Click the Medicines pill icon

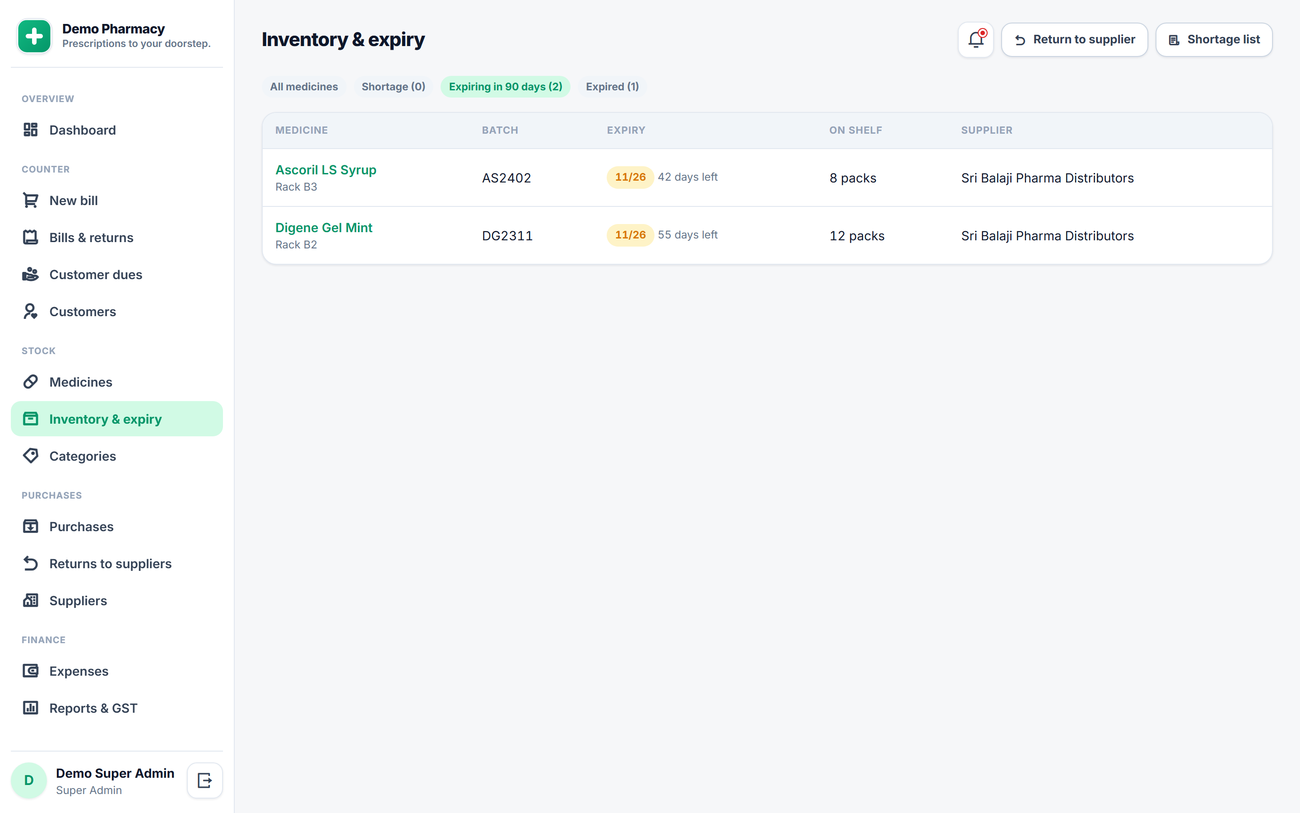[31, 382]
